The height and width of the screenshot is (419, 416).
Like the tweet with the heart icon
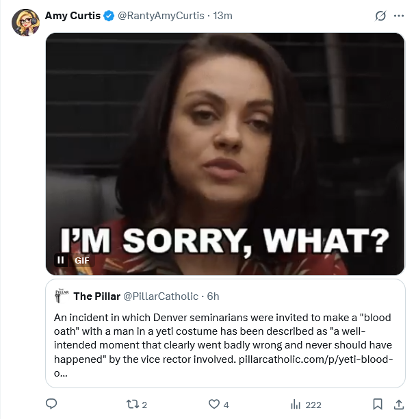click(213, 404)
